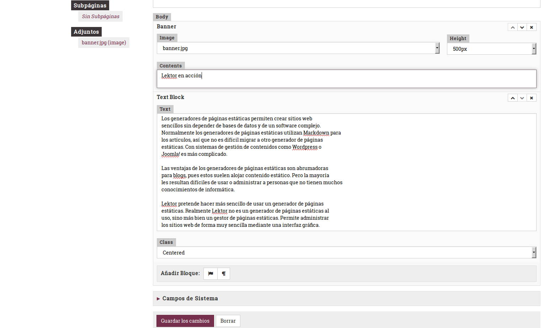Add a Text Block with paragraph icon
Image resolution: width=554 pixels, height=328 pixels.
coord(224,274)
